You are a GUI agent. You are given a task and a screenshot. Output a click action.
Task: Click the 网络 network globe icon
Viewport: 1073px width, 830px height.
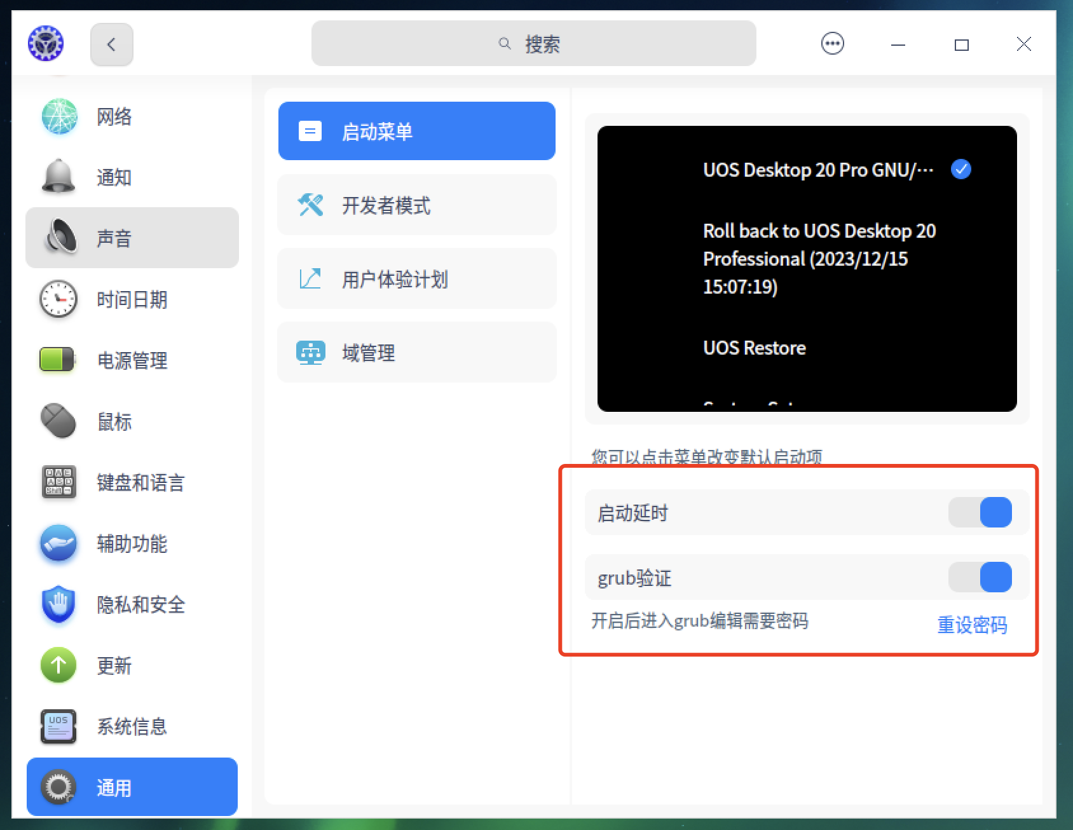pyautogui.click(x=59, y=116)
